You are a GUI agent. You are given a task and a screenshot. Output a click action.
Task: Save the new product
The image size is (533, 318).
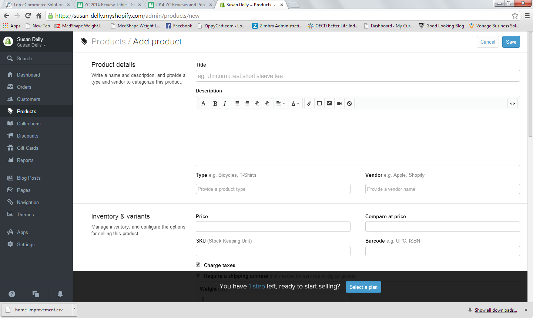(x=511, y=42)
